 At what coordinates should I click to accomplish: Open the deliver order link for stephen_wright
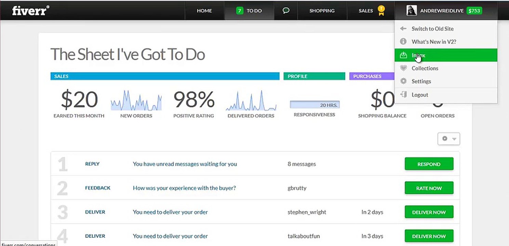170,212
